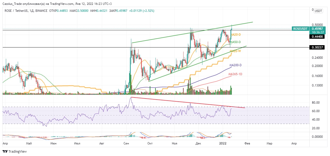This screenshot has height=156, width=330.
Task: Click the red RSI divergence trendline
Action: 188,103
